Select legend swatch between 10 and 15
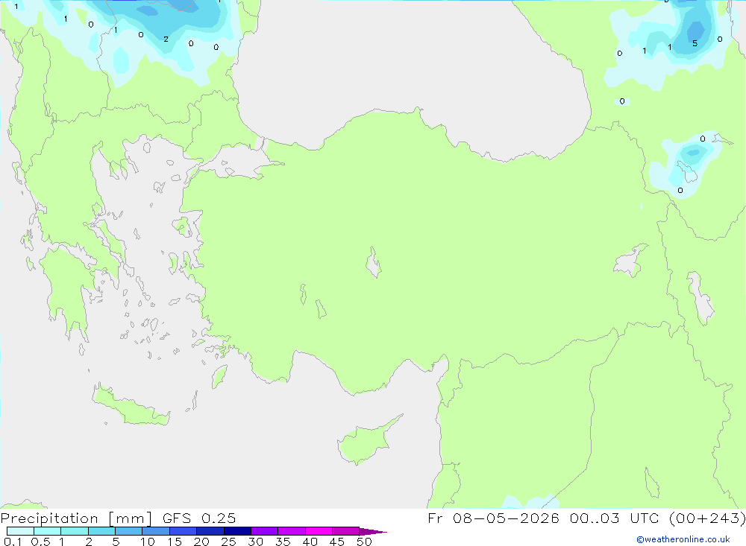Image resolution: width=746 pixels, height=546 pixels. click(x=156, y=531)
